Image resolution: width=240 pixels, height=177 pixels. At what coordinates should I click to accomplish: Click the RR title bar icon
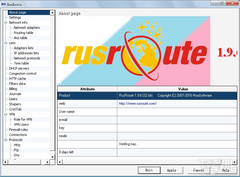(4, 4)
